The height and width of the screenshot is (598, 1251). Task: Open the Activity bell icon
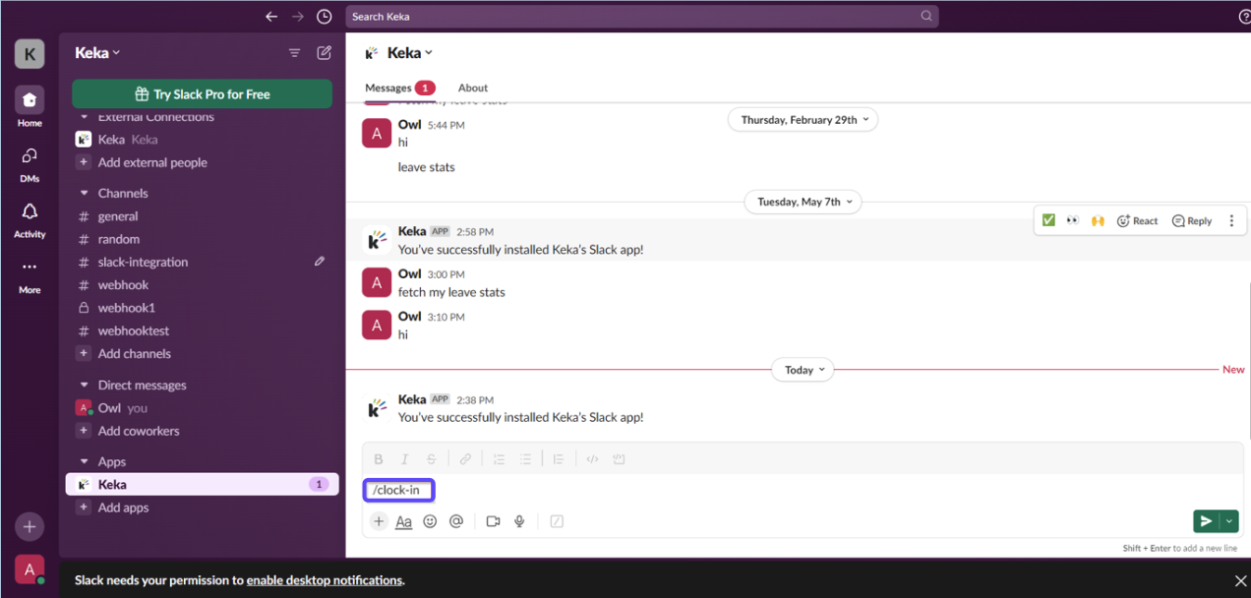(30, 218)
